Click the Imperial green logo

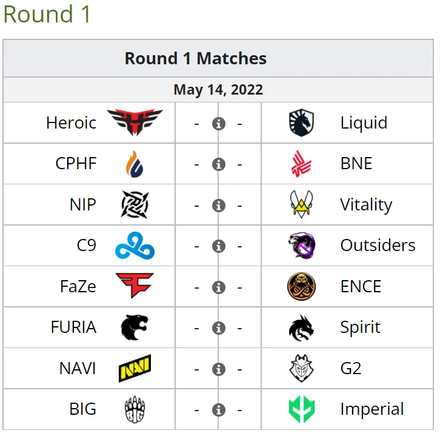tap(302, 409)
